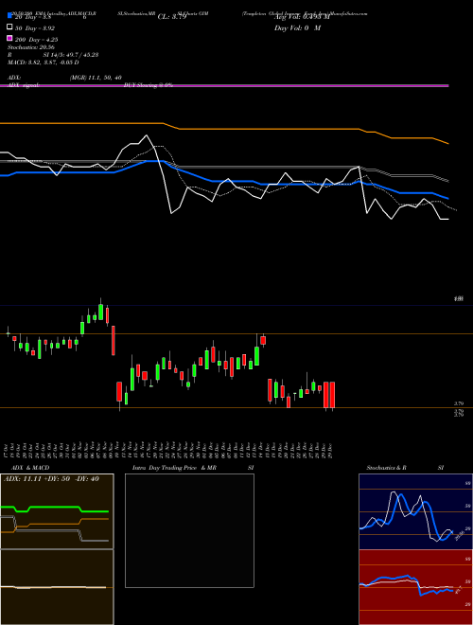This screenshot has height=625, width=473.
Task: Click the empty Intra Day Trading Price box
Action: point(189,530)
